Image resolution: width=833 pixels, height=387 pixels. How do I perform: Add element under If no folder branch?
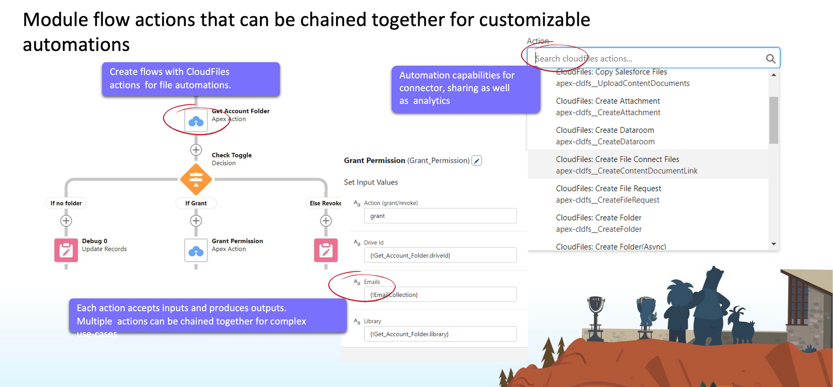pos(66,221)
